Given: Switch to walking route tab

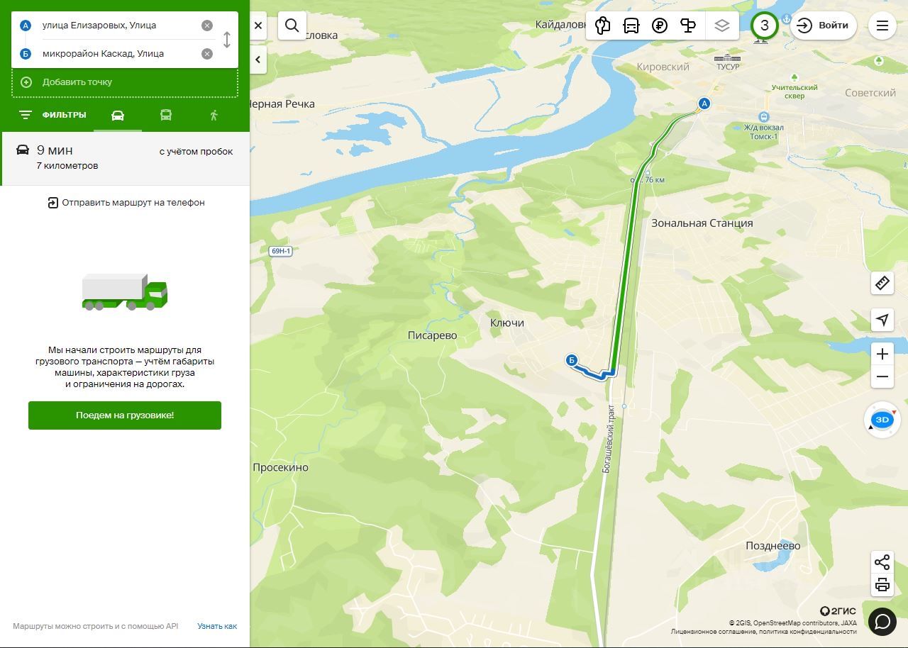Looking at the screenshot, I should [x=214, y=116].
